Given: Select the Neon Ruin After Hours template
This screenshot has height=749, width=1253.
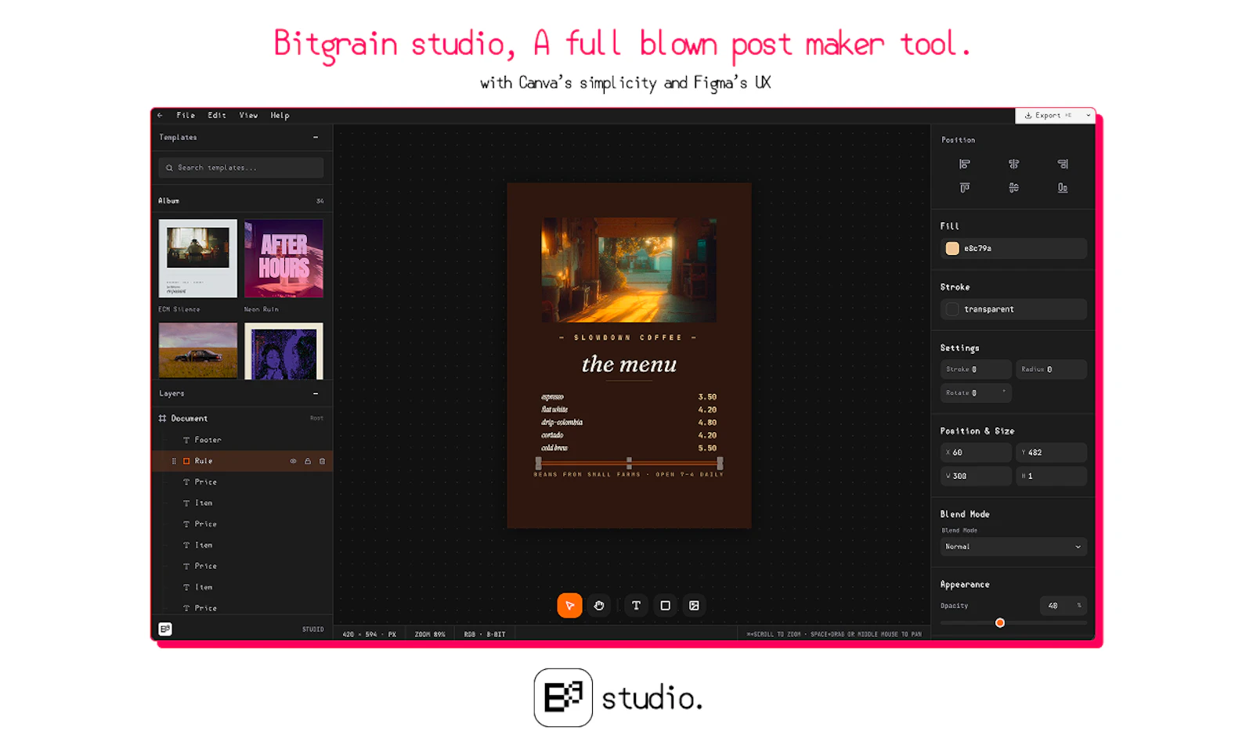Looking at the screenshot, I should 283,258.
